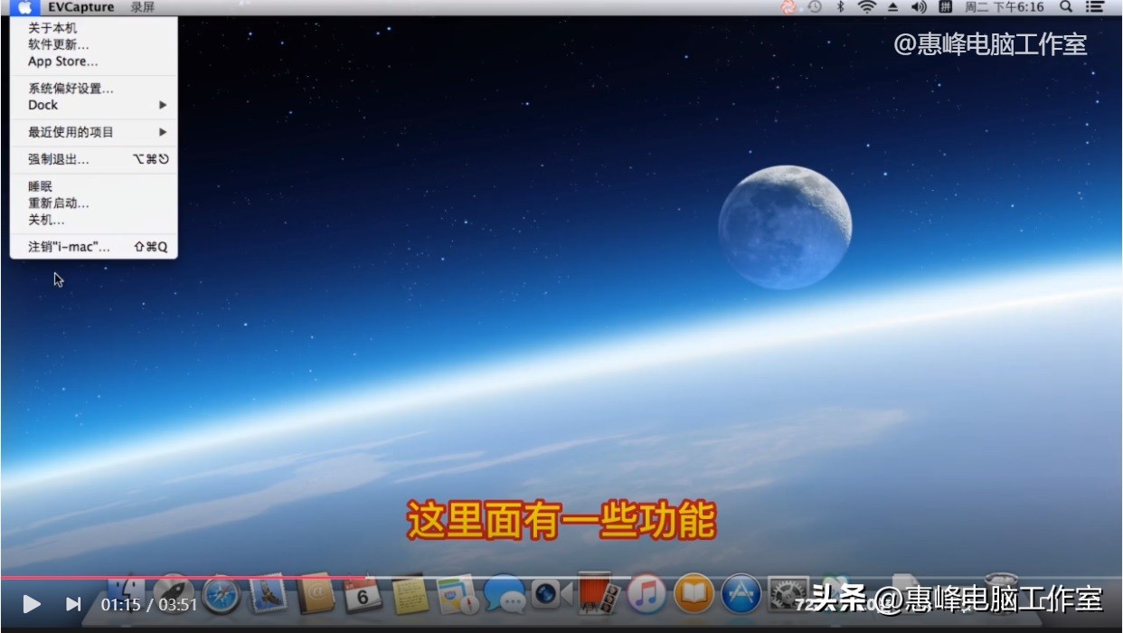This screenshot has height=633, width=1123.
Task: Open App Store… from Apple menu
Action: tap(63, 61)
